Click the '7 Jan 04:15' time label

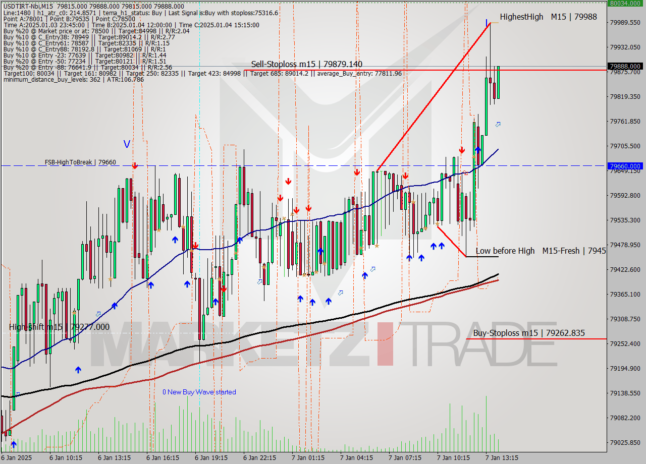click(x=357, y=458)
